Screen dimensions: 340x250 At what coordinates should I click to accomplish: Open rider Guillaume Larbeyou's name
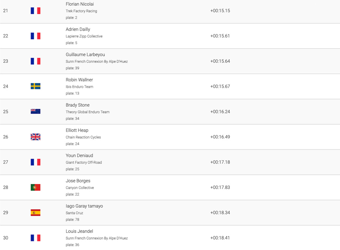coord(85,55)
